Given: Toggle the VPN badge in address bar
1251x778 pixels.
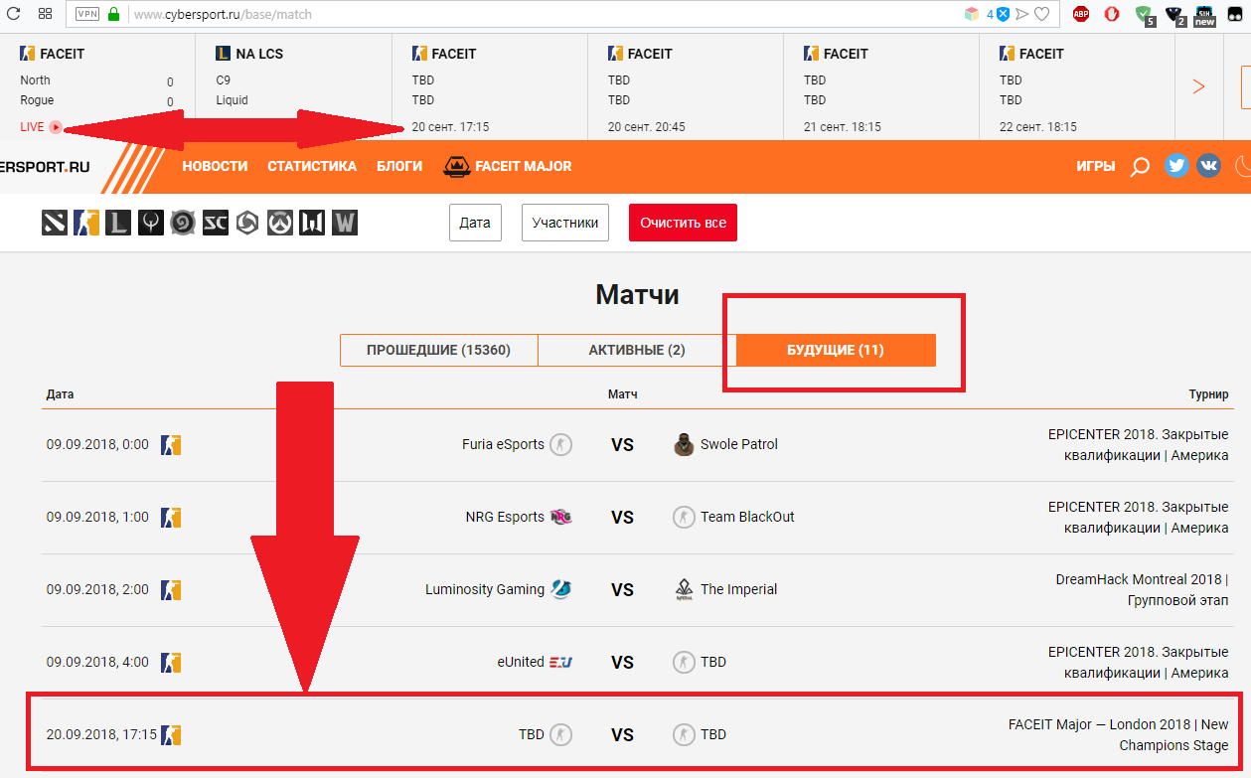Looking at the screenshot, I should [x=87, y=14].
